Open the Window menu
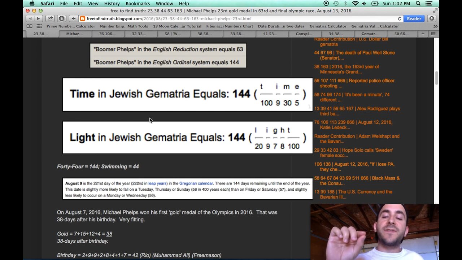Image resolution: width=462 pixels, height=260 pixels. [x=164, y=4]
